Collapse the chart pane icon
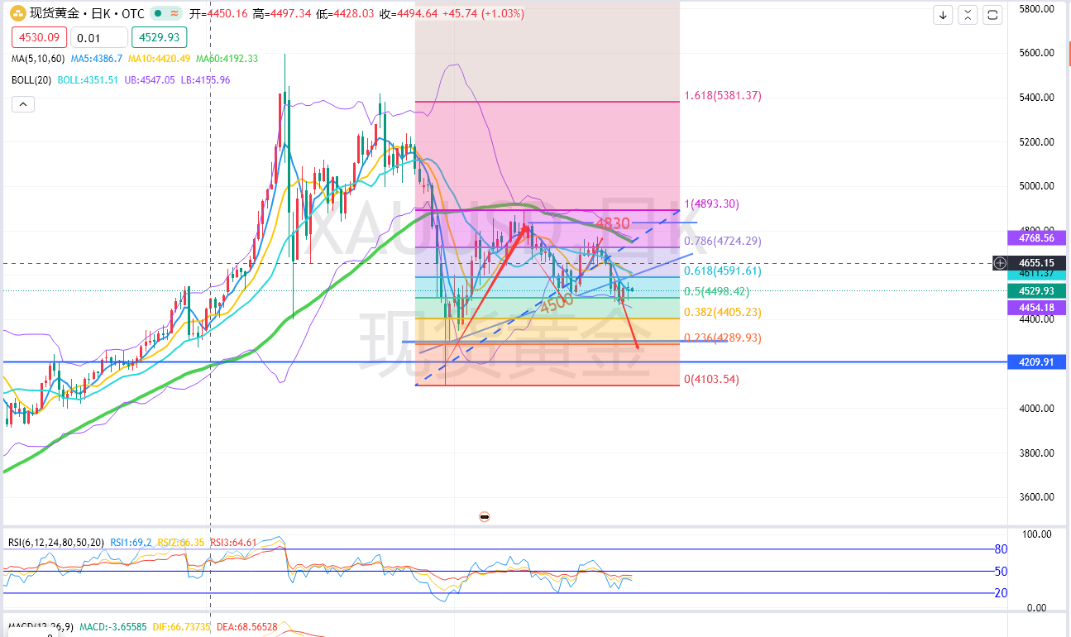Viewport: 1071px width, 637px height. click(968, 15)
